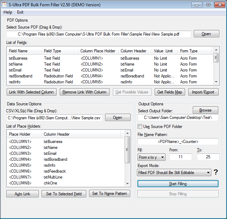Click Open button for CSV/XLS file

[118, 118]
